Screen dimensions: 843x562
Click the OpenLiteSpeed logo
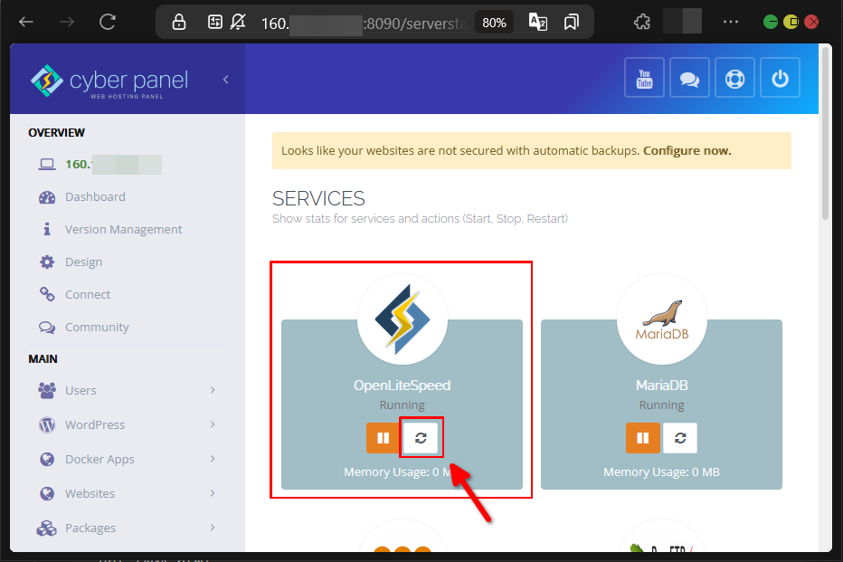coord(403,319)
